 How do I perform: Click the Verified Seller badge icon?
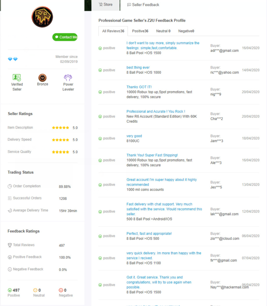17,78
